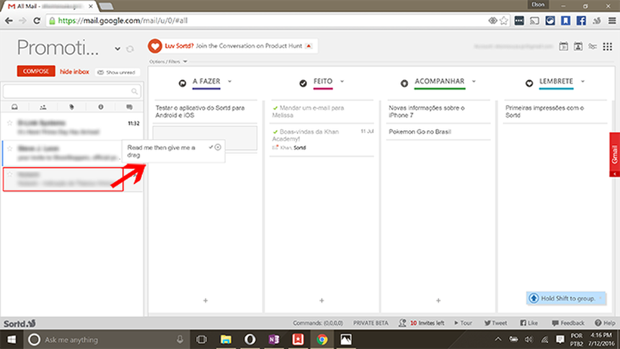Toggle checkmark on Boas-vindas da Khan Academy
This screenshot has width=620, height=349.
tap(275, 131)
